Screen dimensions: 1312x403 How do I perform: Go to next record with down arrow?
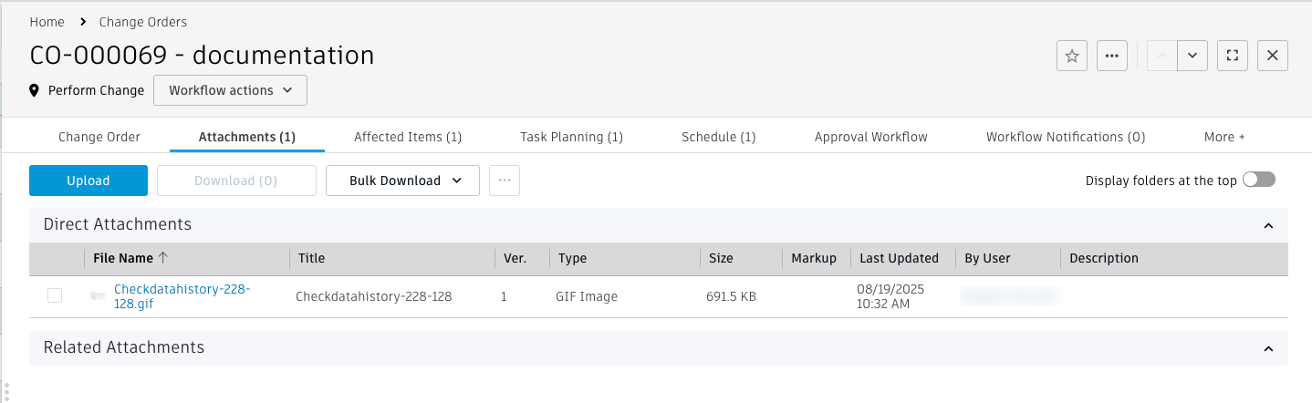click(1192, 56)
